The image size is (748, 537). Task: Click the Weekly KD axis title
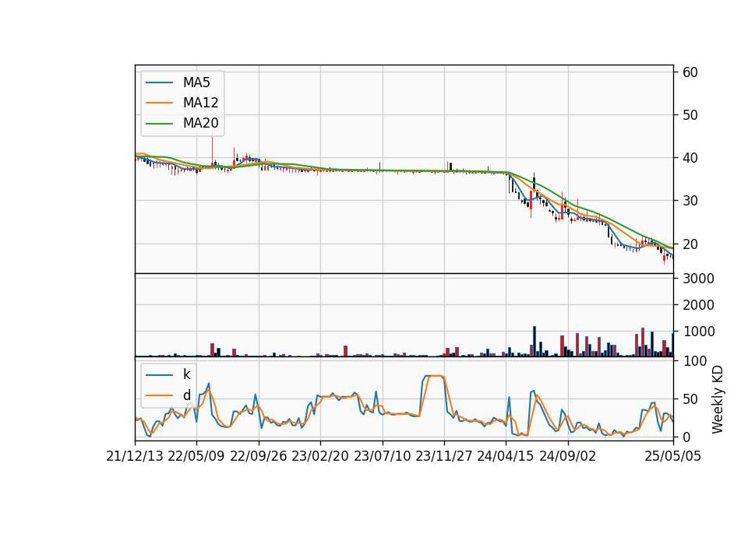718,399
